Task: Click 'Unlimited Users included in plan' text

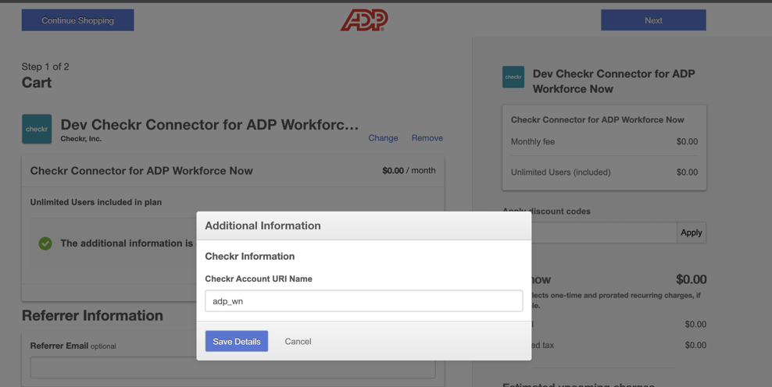Action: tap(96, 202)
